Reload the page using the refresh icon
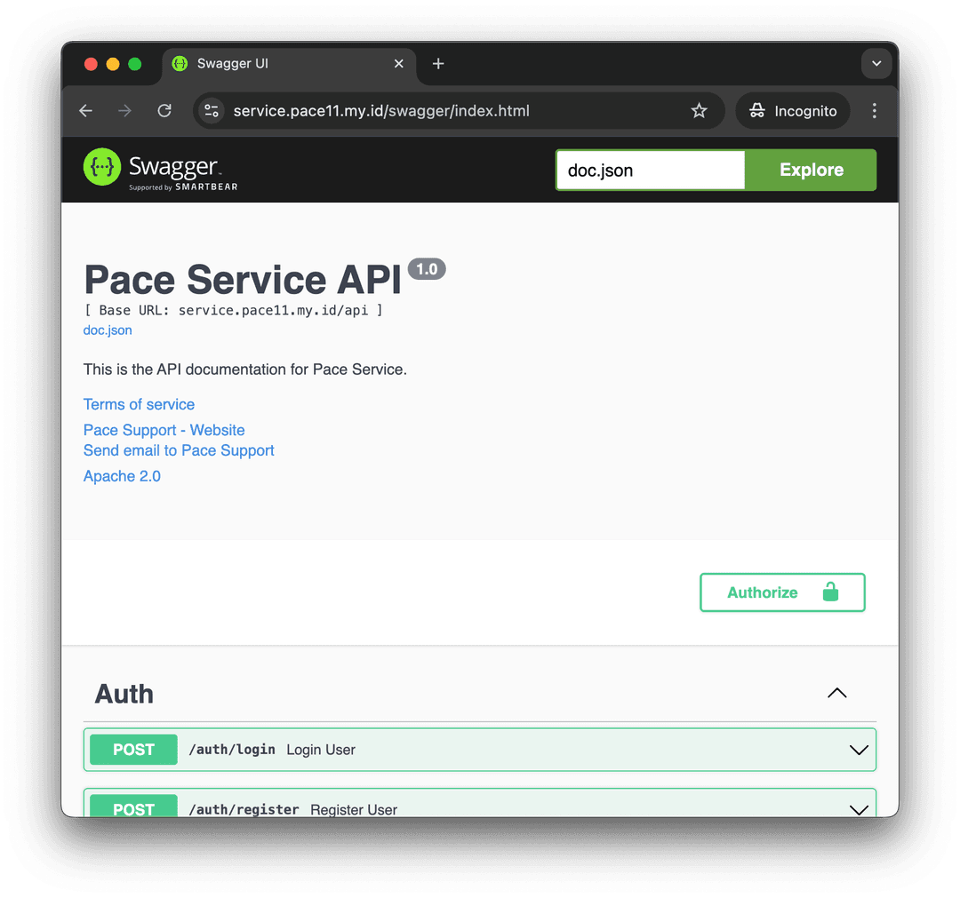The image size is (960, 898). click(x=164, y=110)
